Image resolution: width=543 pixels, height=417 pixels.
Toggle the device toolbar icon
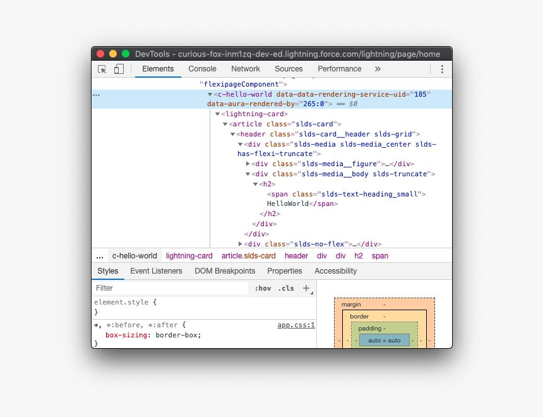pyautogui.click(x=119, y=69)
